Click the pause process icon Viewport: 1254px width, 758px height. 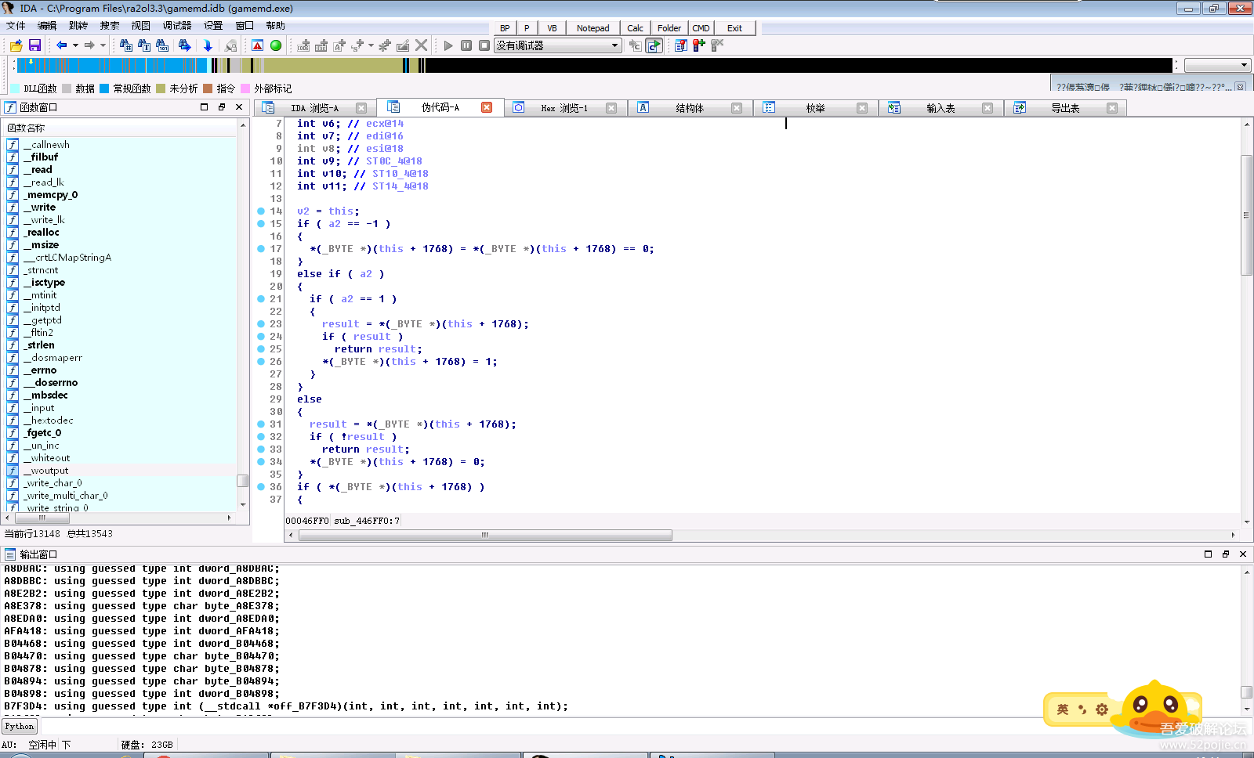[x=466, y=45]
